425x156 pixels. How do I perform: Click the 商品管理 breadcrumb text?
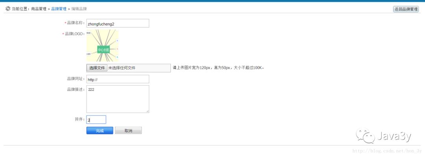tap(39, 9)
